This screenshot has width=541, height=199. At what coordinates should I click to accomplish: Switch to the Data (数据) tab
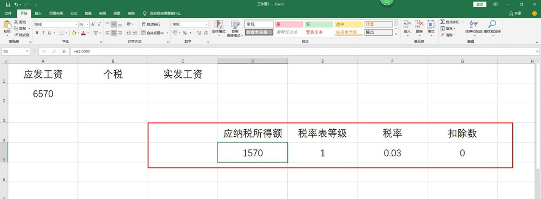[x=88, y=14]
